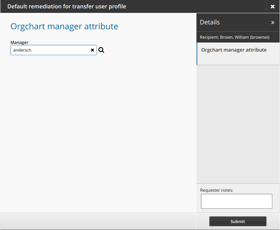
Task: Select the Orgchart manager attribute sidebar entry
Action: click(x=234, y=49)
